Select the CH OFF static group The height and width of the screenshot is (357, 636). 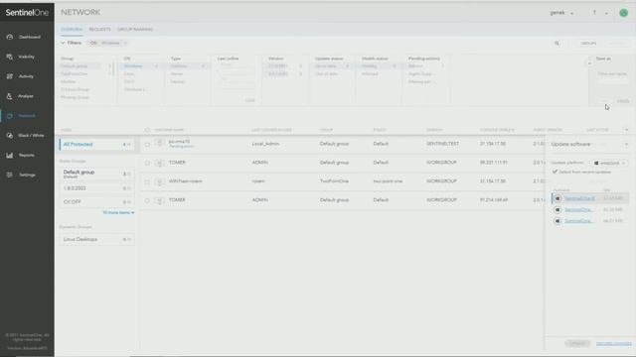point(97,201)
